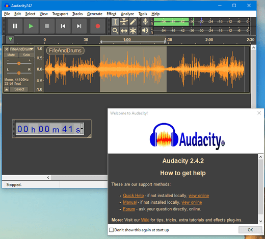This screenshot has width=265, height=239.
Task: Open the Help menu
Action: tap(155, 14)
